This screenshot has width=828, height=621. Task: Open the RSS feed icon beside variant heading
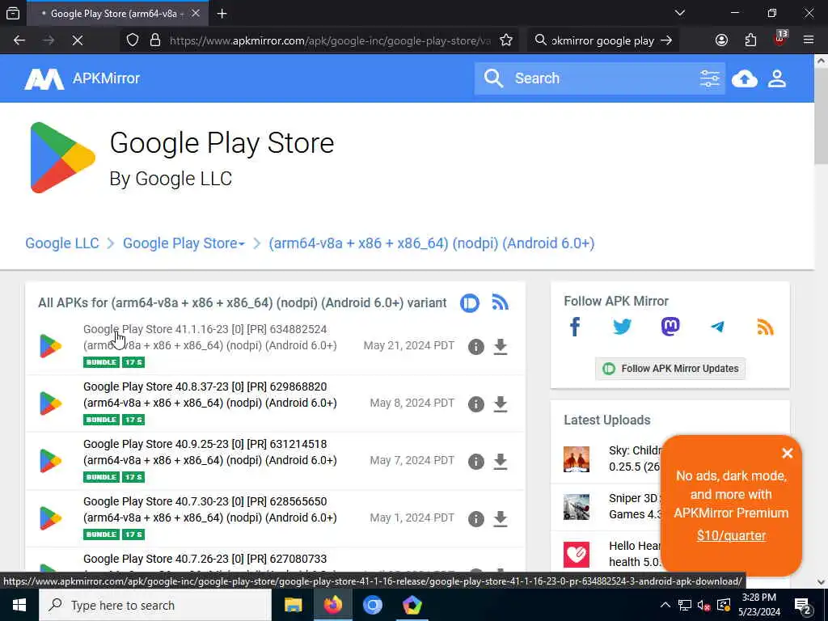[500, 302]
